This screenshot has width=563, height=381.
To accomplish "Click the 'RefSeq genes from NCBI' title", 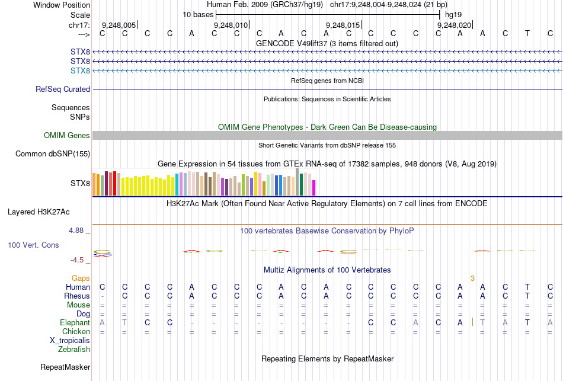I will pos(327,81).
